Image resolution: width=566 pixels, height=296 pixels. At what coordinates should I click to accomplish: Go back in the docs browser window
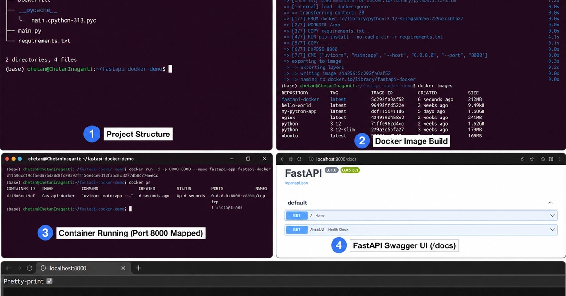(x=282, y=159)
